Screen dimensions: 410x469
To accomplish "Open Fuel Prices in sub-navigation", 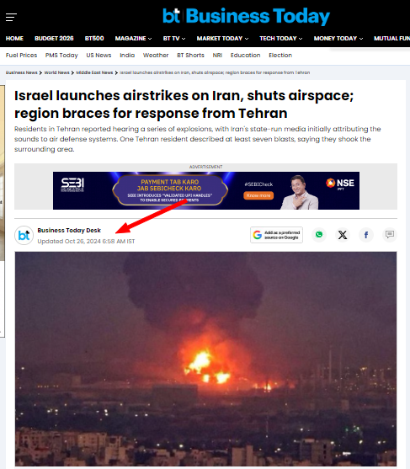I will click(x=21, y=56).
